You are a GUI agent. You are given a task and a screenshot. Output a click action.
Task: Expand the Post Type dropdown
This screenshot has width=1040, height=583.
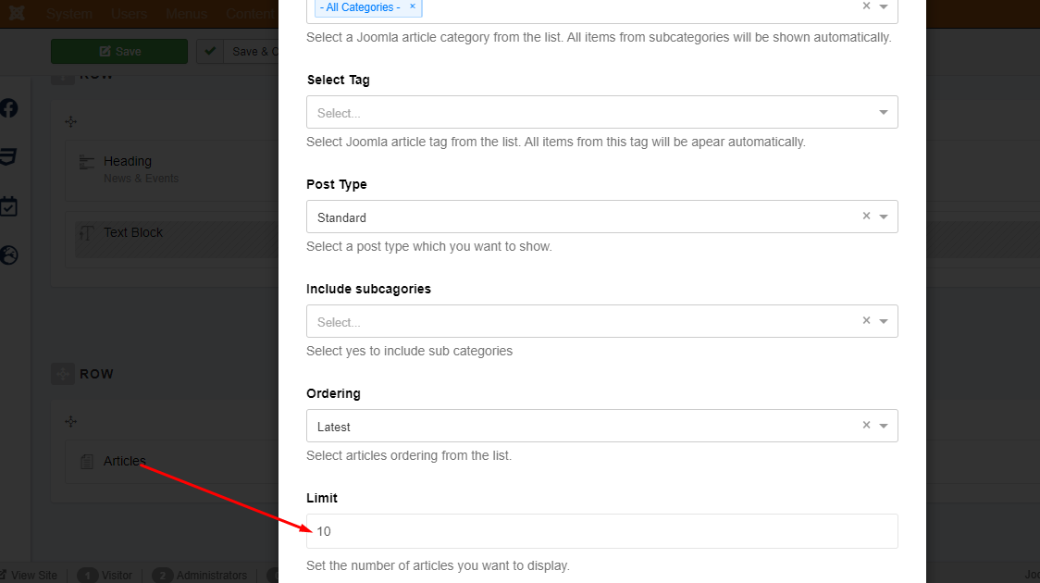(884, 217)
